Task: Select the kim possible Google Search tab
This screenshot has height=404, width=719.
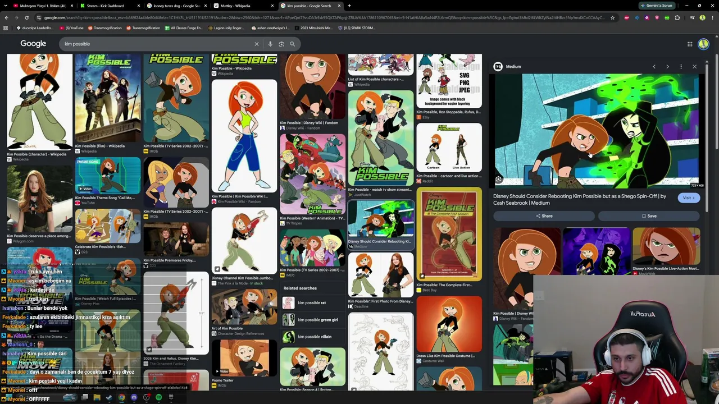Action: pyautogui.click(x=311, y=6)
